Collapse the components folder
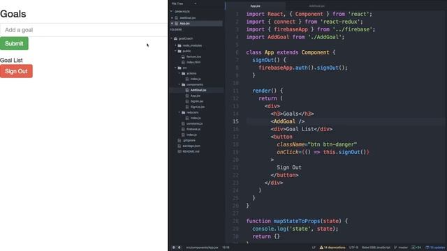The height and width of the screenshot is (251, 447). tap(179, 84)
